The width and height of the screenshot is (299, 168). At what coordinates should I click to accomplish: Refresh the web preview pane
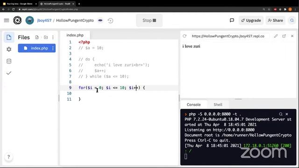185,36
